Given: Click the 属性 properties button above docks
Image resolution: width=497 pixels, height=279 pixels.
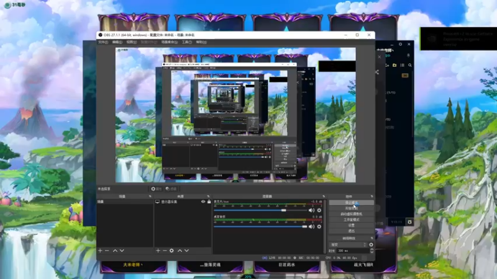Looking at the screenshot, I should tap(157, 189).
